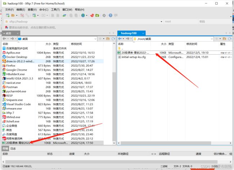The image size is (234, 170).
Task: Sort remote list by 类型 column header
Action: pos(176,44)
